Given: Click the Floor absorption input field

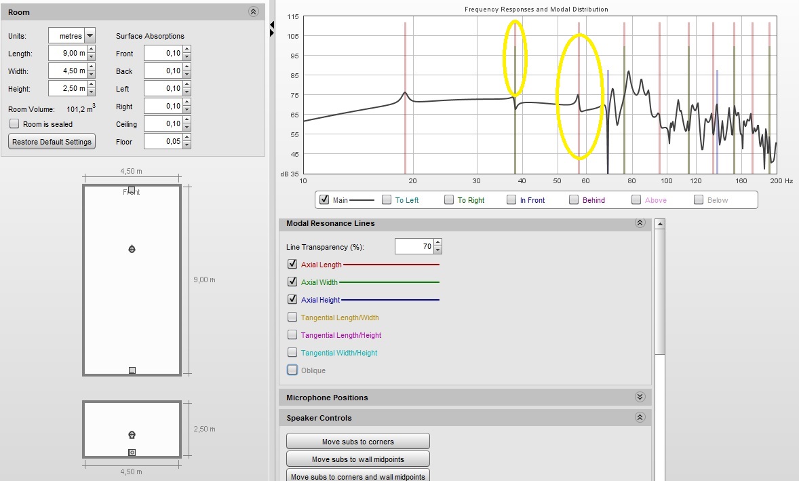Looking at the screenshot, I should pyautogui.click(x=163, y=141).
